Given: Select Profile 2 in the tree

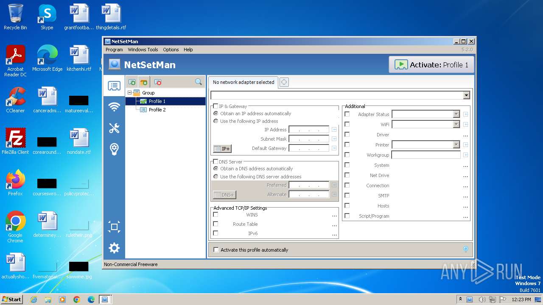Looking at the screenshot, I should 157,110.
